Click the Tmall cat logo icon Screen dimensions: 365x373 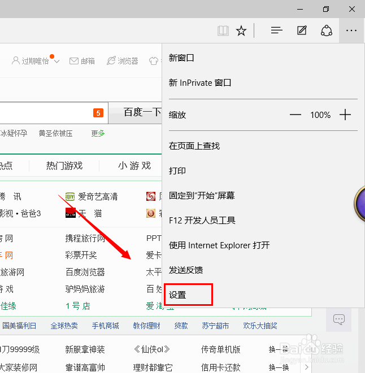pyautogui.click(x=71, y=213)
